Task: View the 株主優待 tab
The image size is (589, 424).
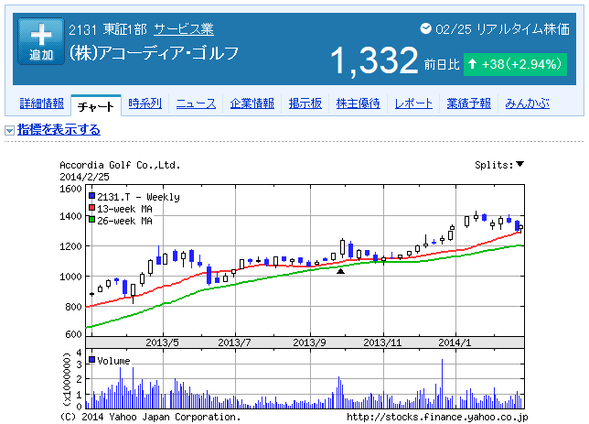Action: (x=358, y=103)
